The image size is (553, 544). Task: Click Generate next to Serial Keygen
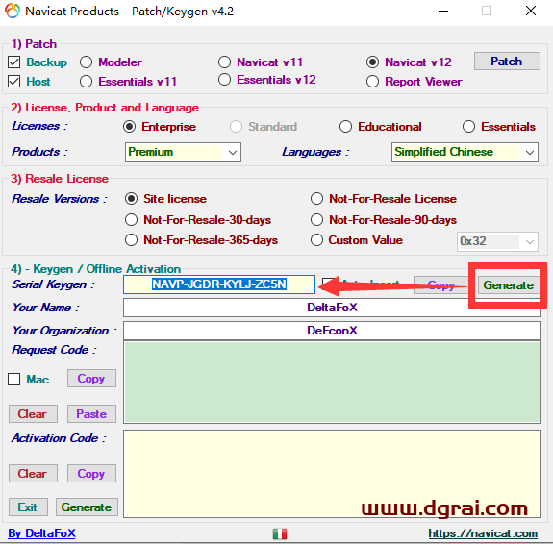tap(509, 284)
